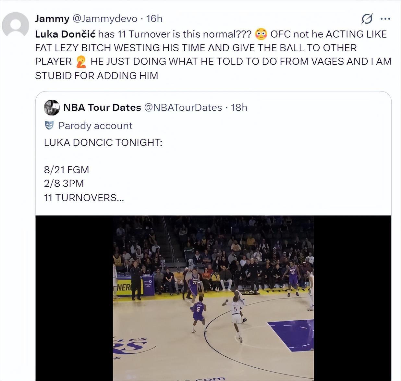Click the 11 TURNOVERS line in quote
401x381 pixels.
(x=84, y=198)
